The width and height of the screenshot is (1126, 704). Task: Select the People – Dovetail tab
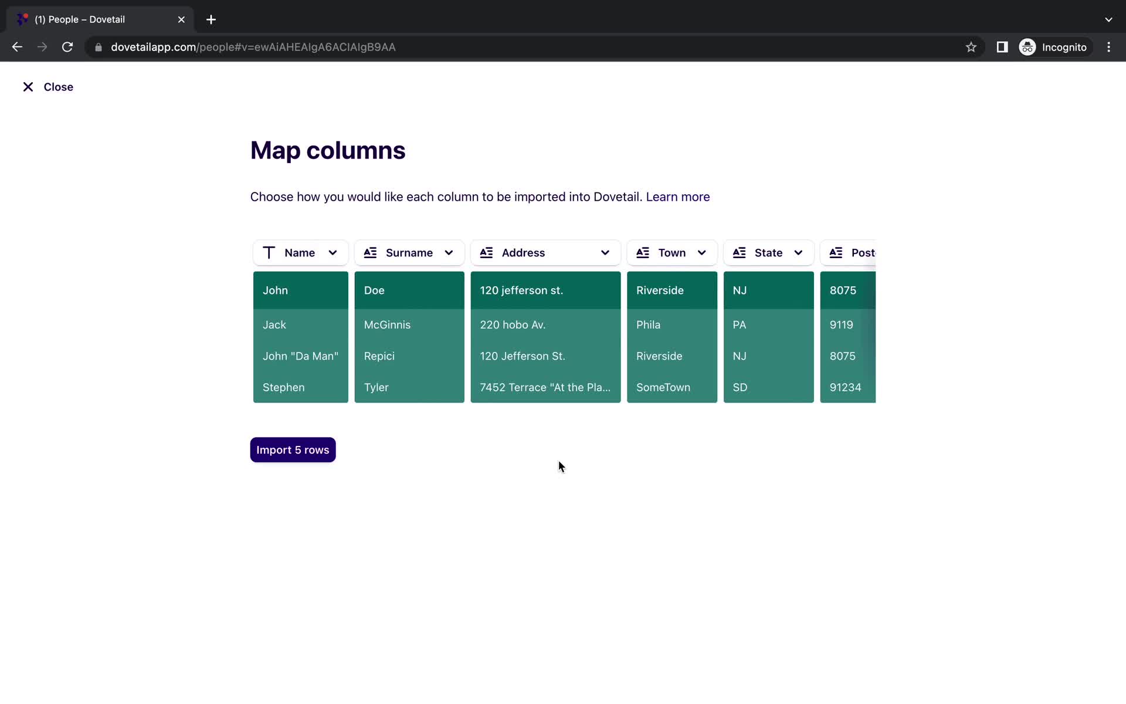(100, 19)
